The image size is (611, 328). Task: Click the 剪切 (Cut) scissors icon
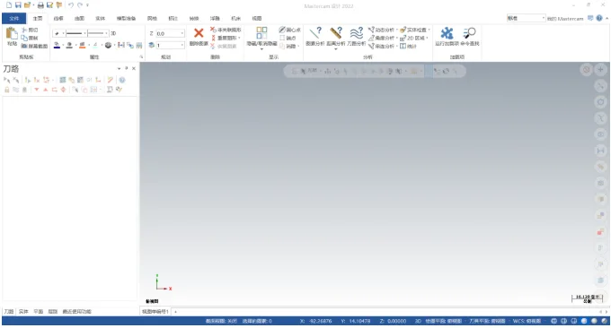tap(24, 30)
